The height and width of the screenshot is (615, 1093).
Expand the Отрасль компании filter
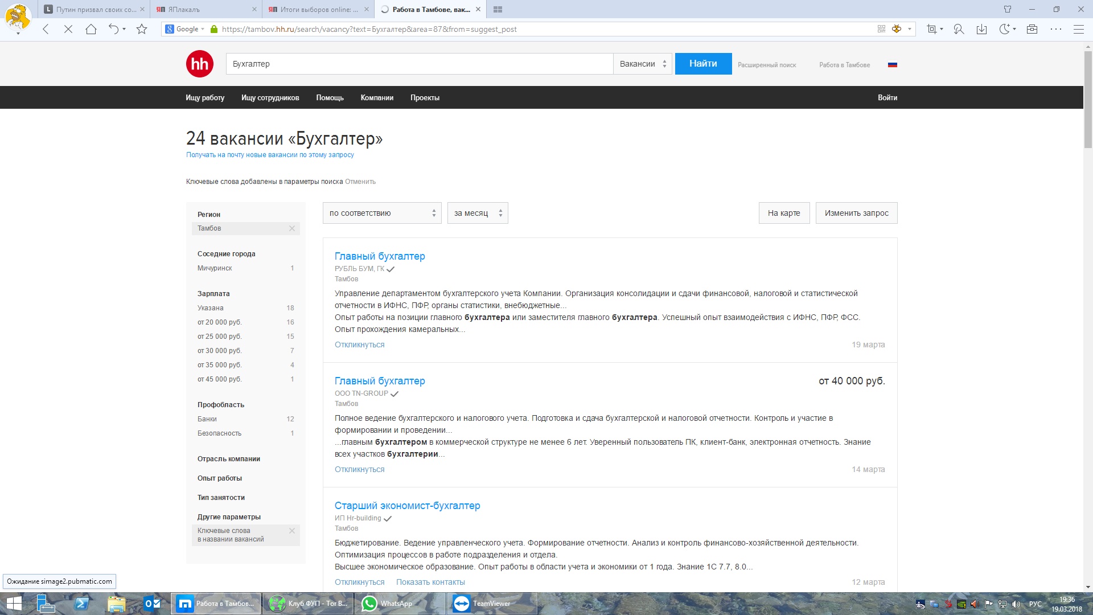click(x=229, y=459)
